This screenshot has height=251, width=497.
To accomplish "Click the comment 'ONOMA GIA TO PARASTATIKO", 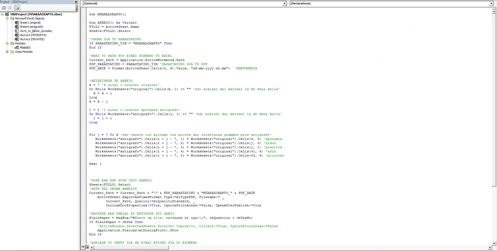I will [115, 39].
